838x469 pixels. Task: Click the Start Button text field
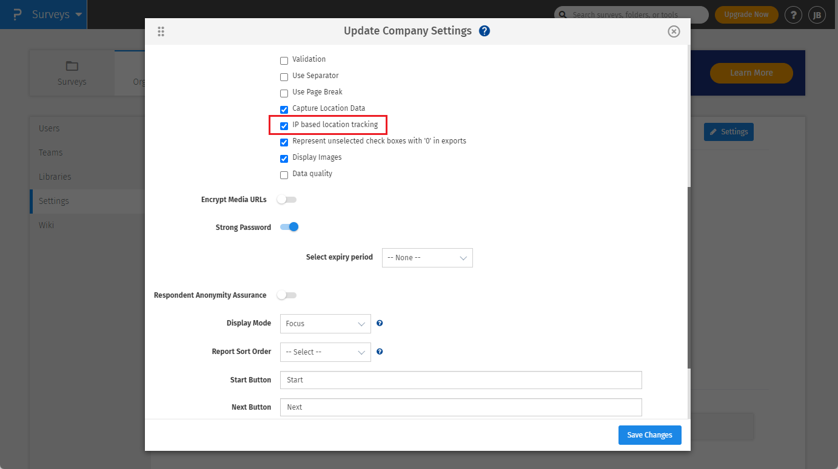click(x=460, y=380)
